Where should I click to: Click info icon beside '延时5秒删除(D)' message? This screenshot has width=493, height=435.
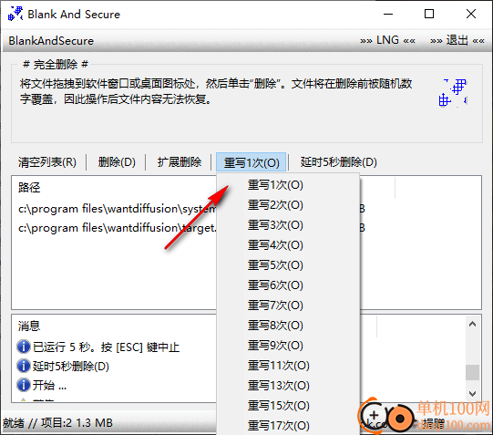click(x=24, y=366)
